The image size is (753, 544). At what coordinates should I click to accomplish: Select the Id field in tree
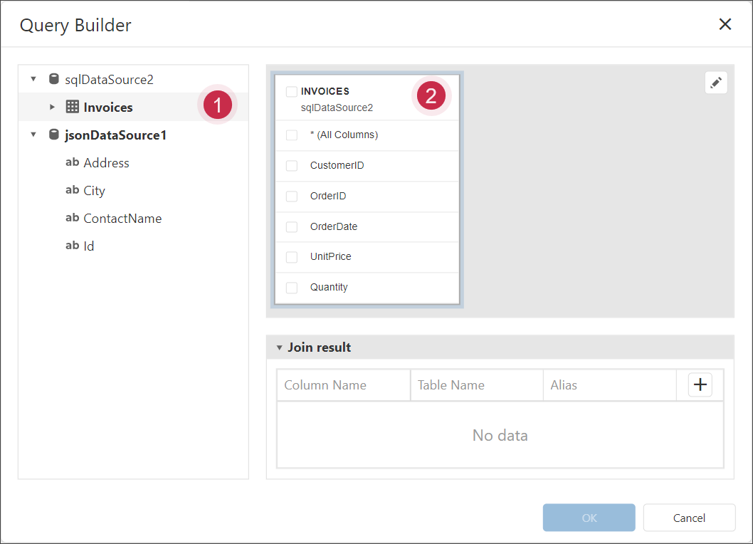(89, 246)
